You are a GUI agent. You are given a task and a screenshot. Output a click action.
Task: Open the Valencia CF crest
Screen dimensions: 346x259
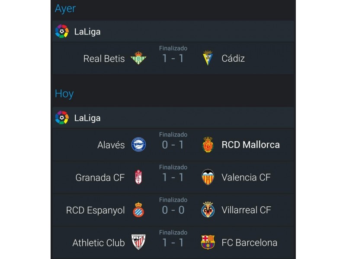(208, 177)
